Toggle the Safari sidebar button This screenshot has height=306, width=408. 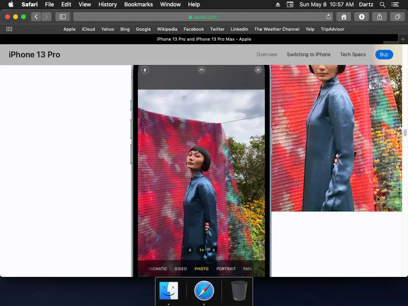pos(63,17)
